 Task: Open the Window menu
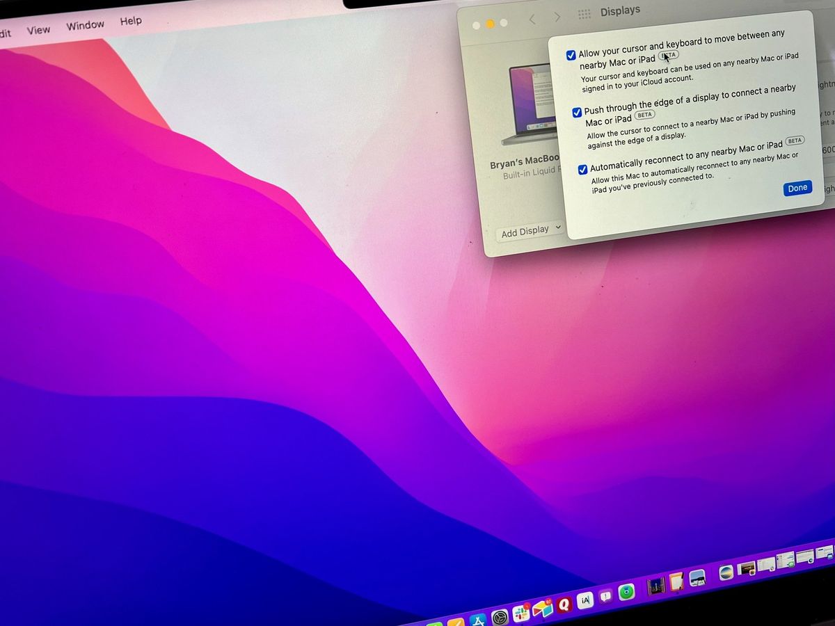coord(85,25)
